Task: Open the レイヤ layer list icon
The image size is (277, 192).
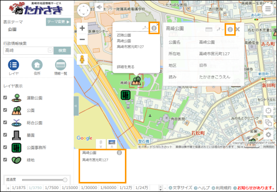Action: pos(14,65)
